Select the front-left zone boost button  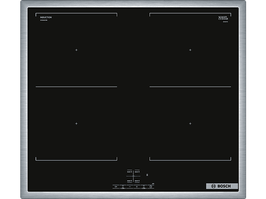[130, 181]
